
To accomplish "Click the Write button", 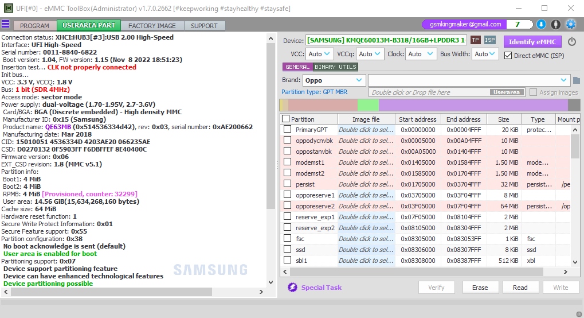I will [x=561, y=288].
